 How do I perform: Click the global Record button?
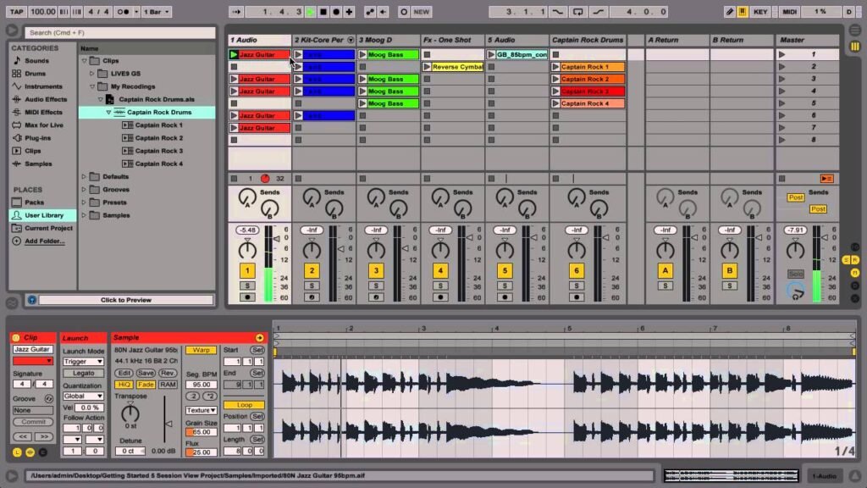tap(337, 13)
